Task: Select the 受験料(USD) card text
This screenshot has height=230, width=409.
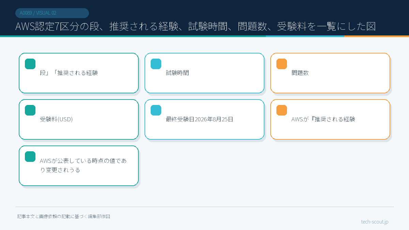Action: [x=56, y=119]
